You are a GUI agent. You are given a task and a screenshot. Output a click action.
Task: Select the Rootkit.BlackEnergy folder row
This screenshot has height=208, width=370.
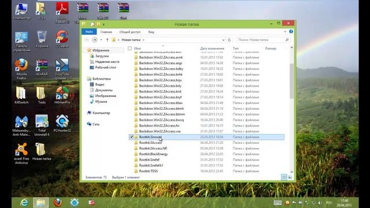pos(206,154)
